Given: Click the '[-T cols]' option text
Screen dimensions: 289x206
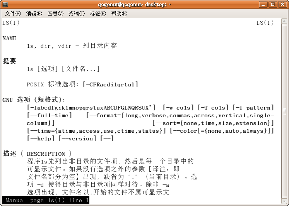Looking at the screenshot, I should pyautogui.click(x=213, y=108).
